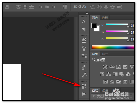
Task: Add a Black & White adjustment
Action: point(115,74)
